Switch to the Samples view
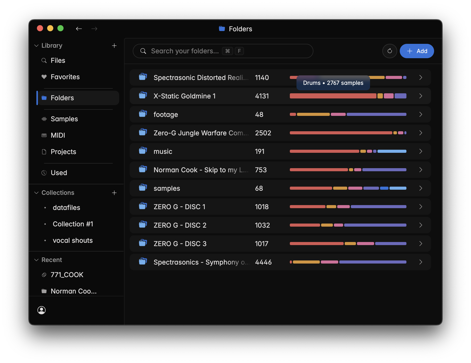 tap(64, 119)
